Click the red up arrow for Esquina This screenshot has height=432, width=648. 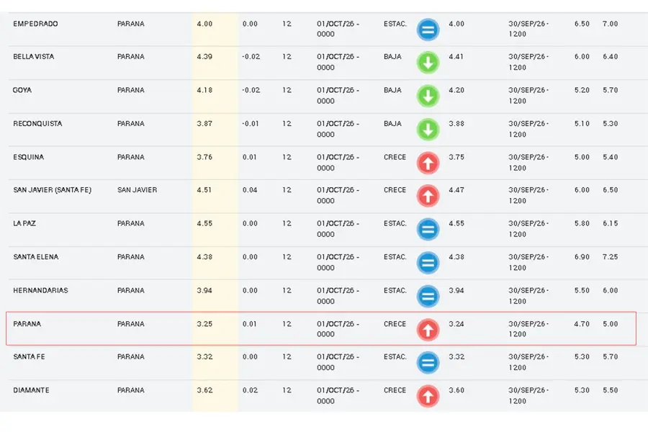[x=428, y=163]
